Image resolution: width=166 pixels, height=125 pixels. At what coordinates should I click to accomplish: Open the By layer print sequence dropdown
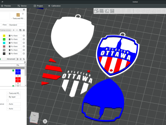click(13, 97)
